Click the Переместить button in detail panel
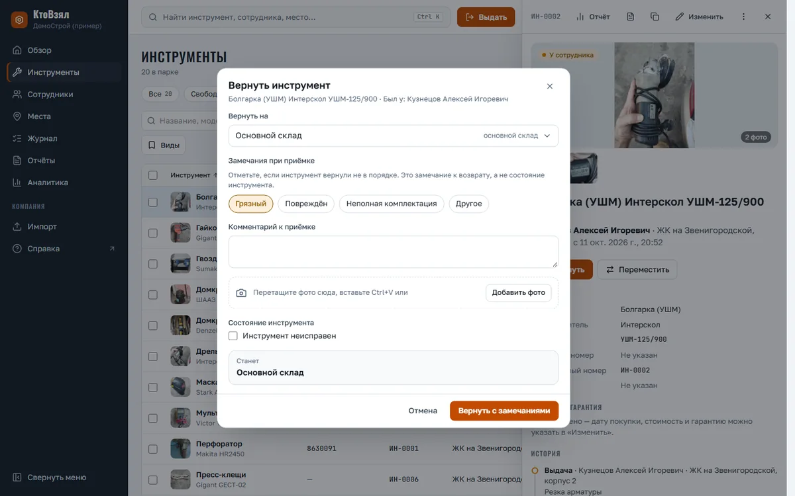The width and height of the screenshot is (795, 496). [x=637, y=270]
